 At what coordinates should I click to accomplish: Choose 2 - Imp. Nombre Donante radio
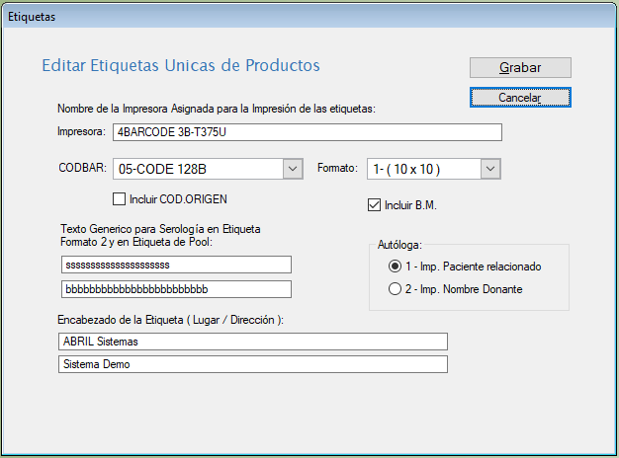(396, 289)
